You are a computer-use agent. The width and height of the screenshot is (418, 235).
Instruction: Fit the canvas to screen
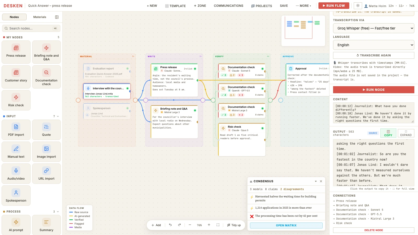[x=218, y=225]
